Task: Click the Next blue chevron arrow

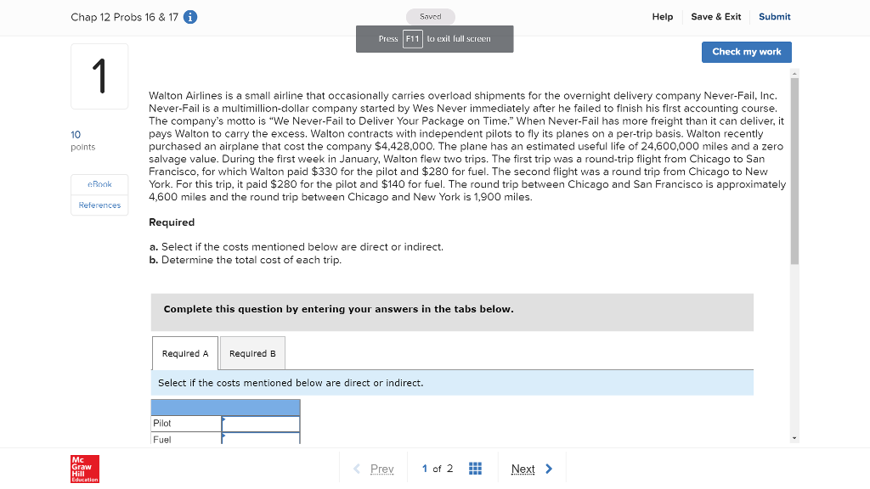Action: pyautogui.click(x=548, y=468)
